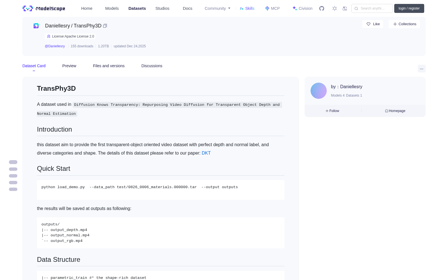Click the magnifier icon in search box
This screenshot has width=448, height=280.
tap(356, 8)
